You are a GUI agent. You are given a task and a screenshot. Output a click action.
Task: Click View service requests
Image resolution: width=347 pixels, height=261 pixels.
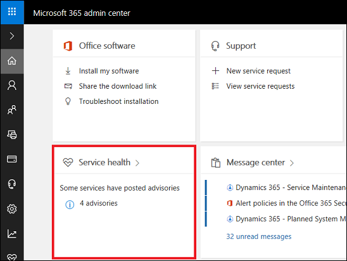point(260,86)
